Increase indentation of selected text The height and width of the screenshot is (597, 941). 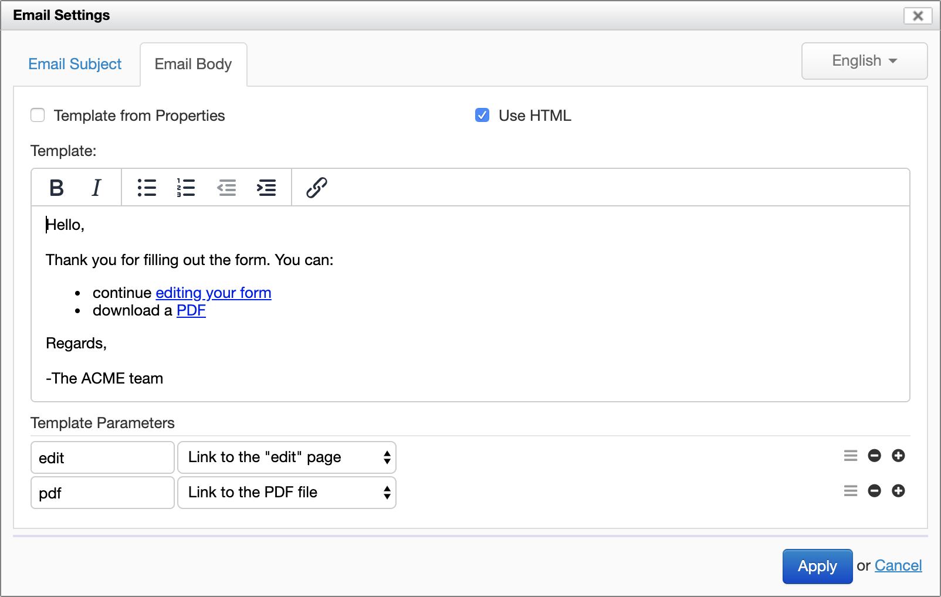point(266,188)
